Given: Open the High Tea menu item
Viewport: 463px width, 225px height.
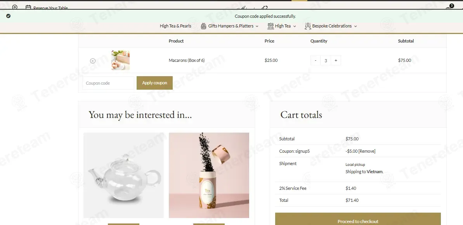Looking at the screenshot, I should [x=283, y=26].
